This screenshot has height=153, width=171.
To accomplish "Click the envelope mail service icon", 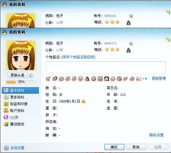I will tap(138, 79).
